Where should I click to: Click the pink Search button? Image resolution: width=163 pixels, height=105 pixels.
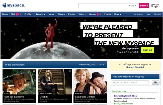coord(144,6)
